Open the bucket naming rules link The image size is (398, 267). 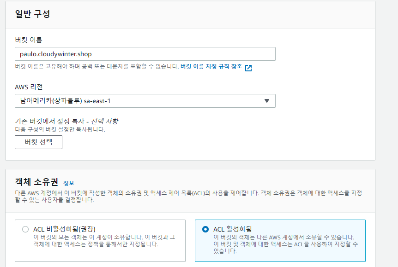(x=211, y=67)
